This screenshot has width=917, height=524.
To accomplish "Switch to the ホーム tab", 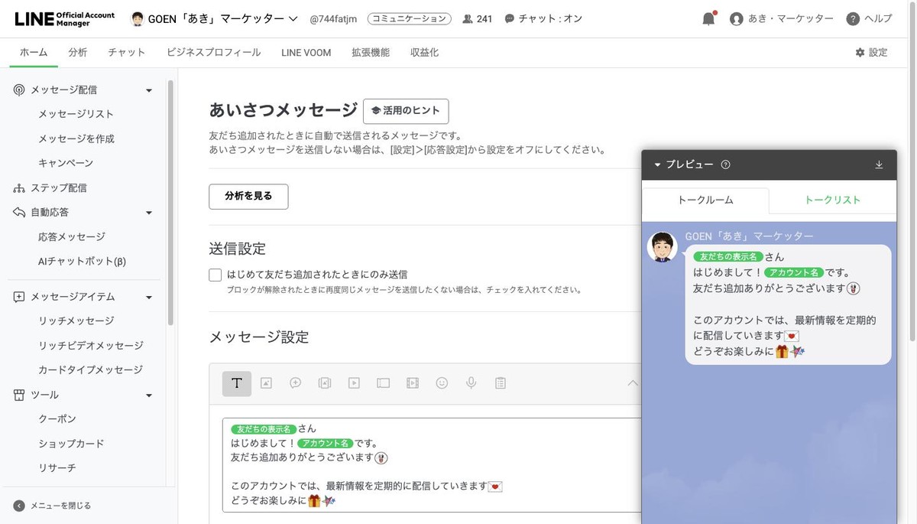I will point(34,52).
